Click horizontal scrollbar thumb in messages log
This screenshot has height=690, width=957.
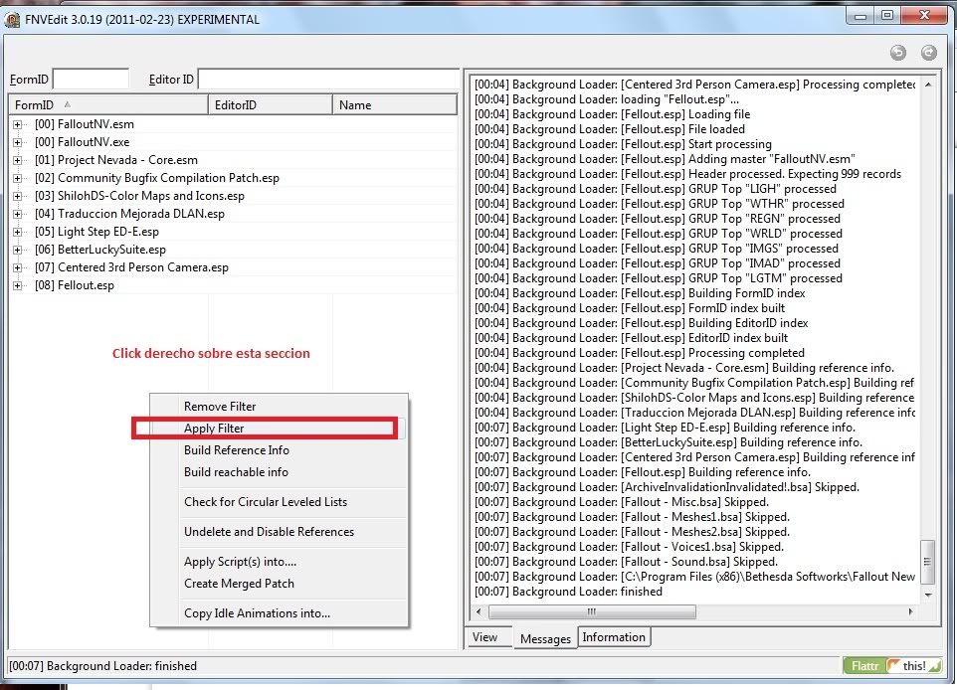[592, 611]
